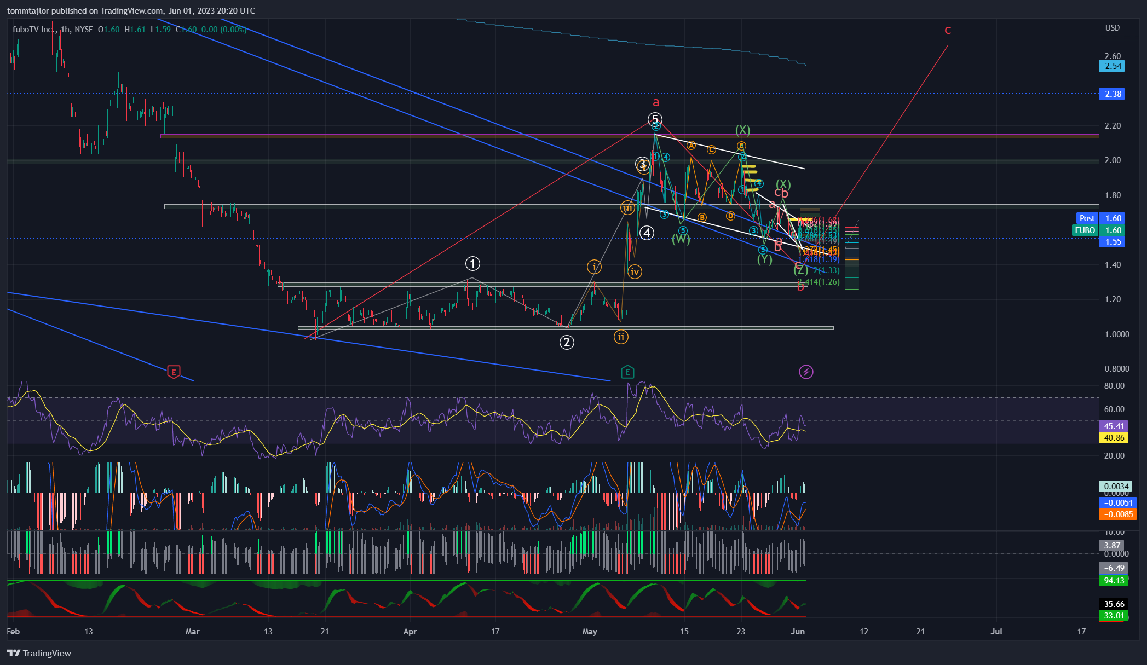The image size is (1147, 665).
Task: Select the orange circled iv wave label
Action: (635, 271)
